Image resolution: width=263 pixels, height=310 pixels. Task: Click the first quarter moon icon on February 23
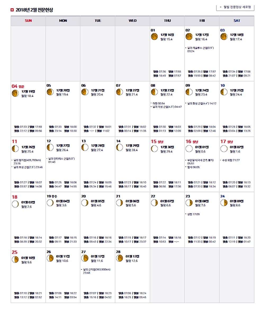(189, 203)
